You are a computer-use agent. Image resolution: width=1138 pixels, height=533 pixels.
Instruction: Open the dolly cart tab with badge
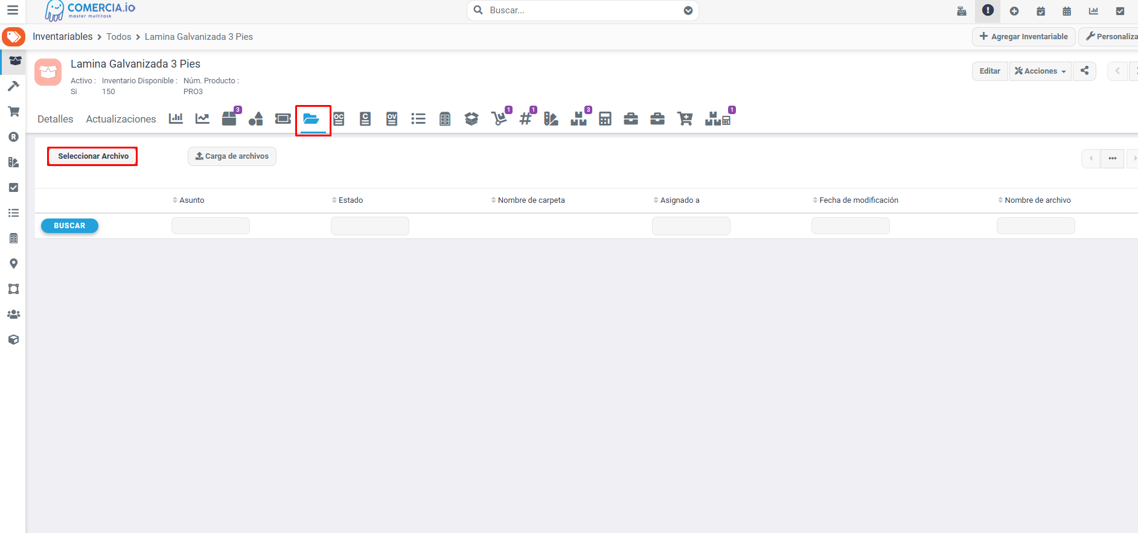tap(500, 118)
